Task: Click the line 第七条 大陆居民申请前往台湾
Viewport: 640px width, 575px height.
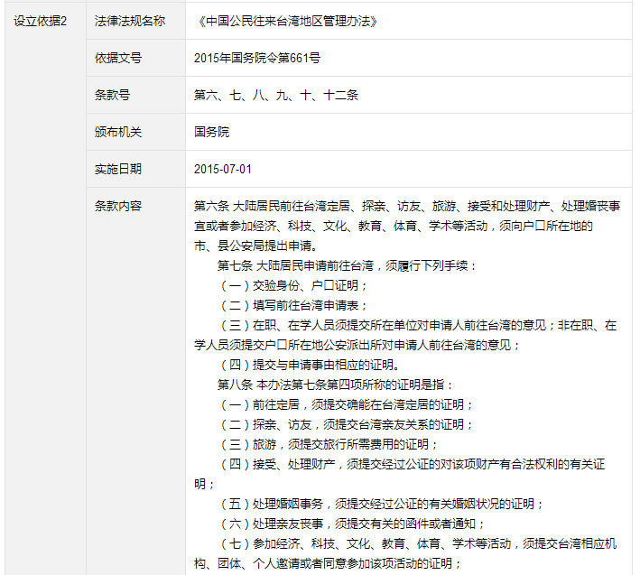Action: 348,265
